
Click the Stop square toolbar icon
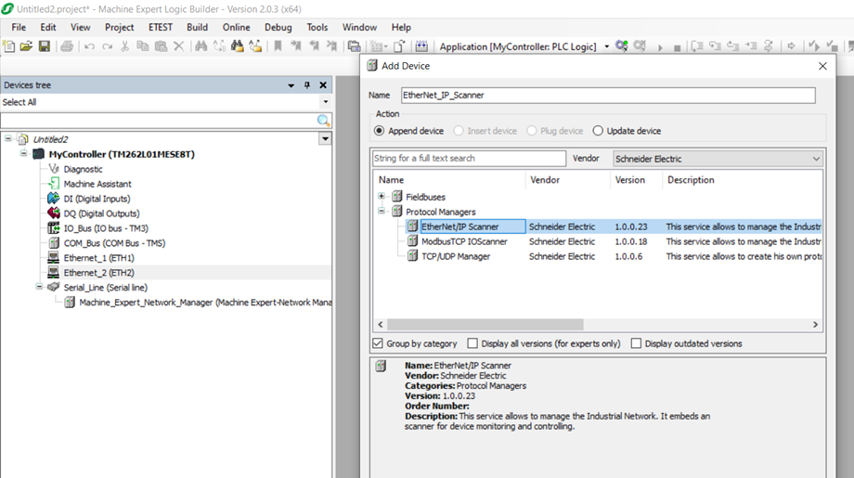point(677,48)
